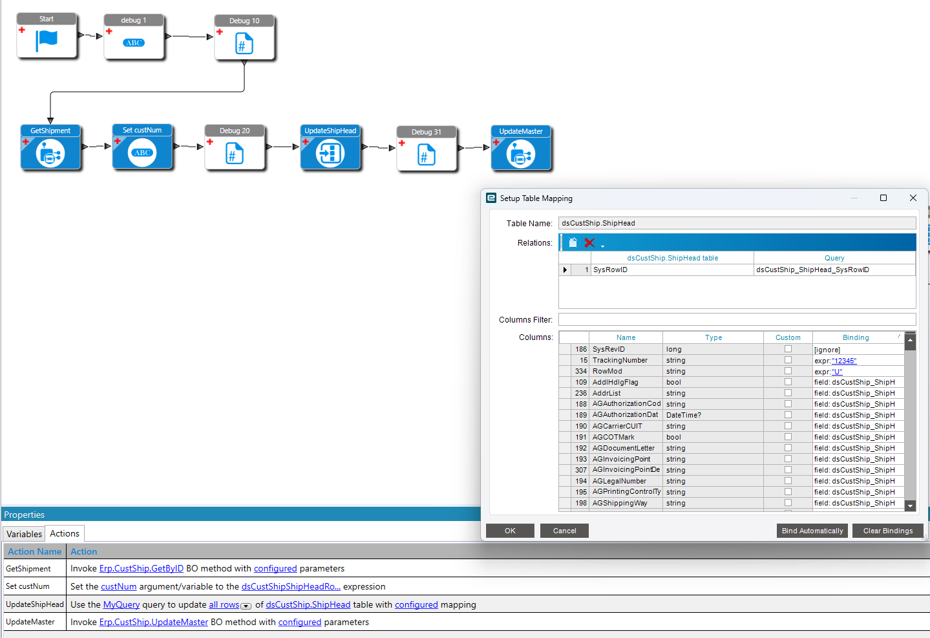Open Erp.CustShip.GetByID method link

pyautogui.click(x=142, y=569)
